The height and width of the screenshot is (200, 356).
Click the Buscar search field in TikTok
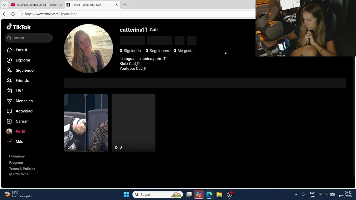pos(29,38)
